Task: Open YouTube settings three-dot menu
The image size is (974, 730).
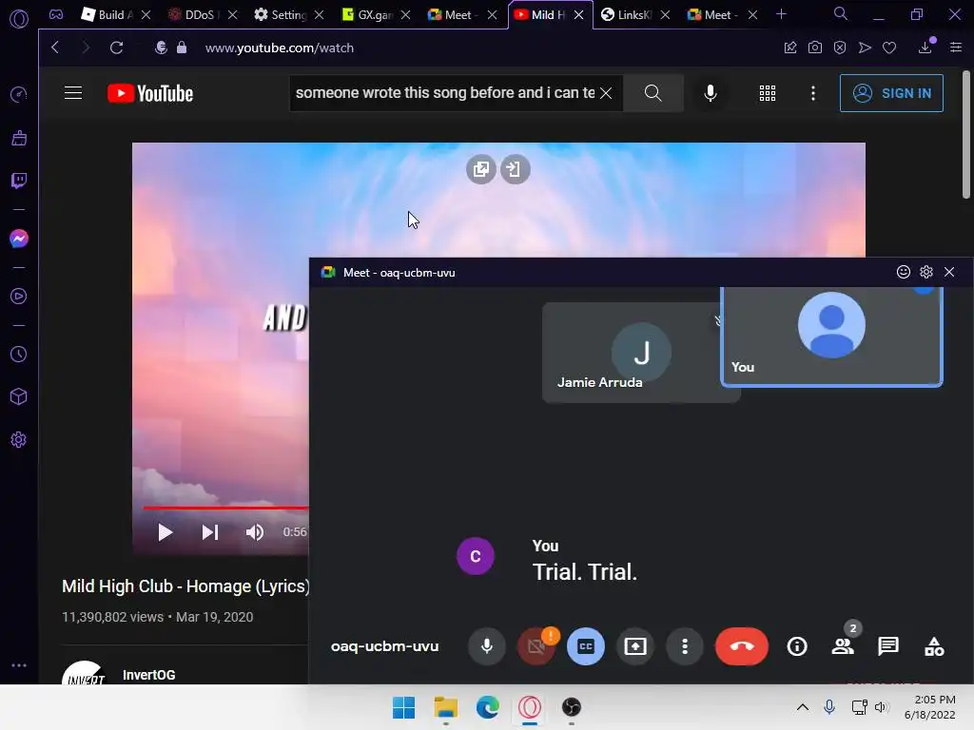Action: tap(813, 93)
